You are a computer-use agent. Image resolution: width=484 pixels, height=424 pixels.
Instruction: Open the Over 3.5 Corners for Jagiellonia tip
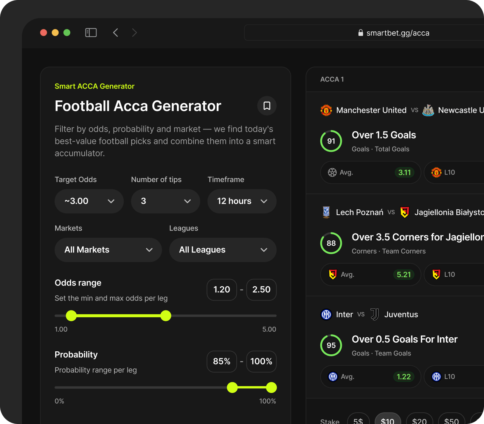tap(418, 237)
